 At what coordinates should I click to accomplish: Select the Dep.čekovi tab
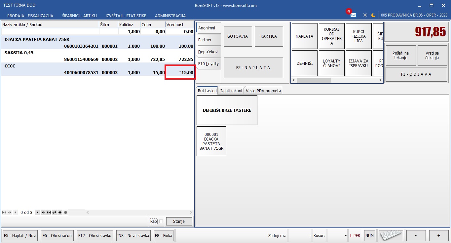coord(208,52)
